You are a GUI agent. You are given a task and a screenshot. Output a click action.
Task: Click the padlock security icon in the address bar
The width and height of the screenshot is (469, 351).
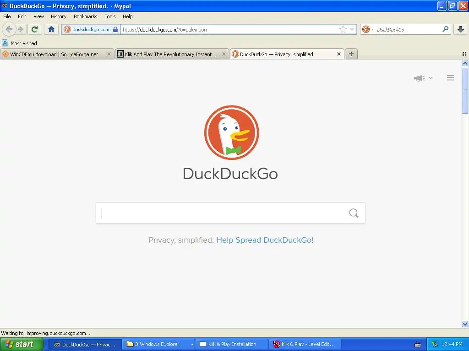click(115, 29)
